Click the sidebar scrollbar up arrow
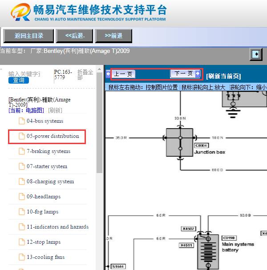This screenshot has height=270, width=267. 99,69
